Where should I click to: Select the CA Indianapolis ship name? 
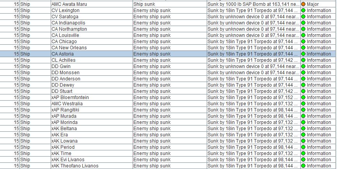coord(68,23)
